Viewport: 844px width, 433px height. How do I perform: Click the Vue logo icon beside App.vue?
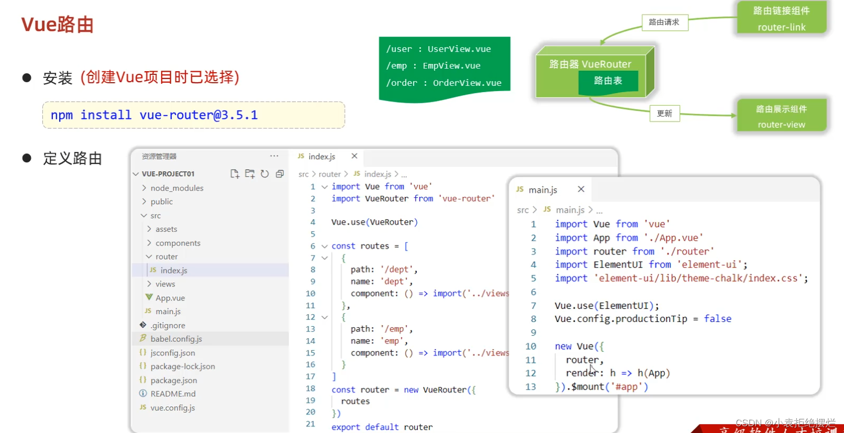tap(149, 297)
